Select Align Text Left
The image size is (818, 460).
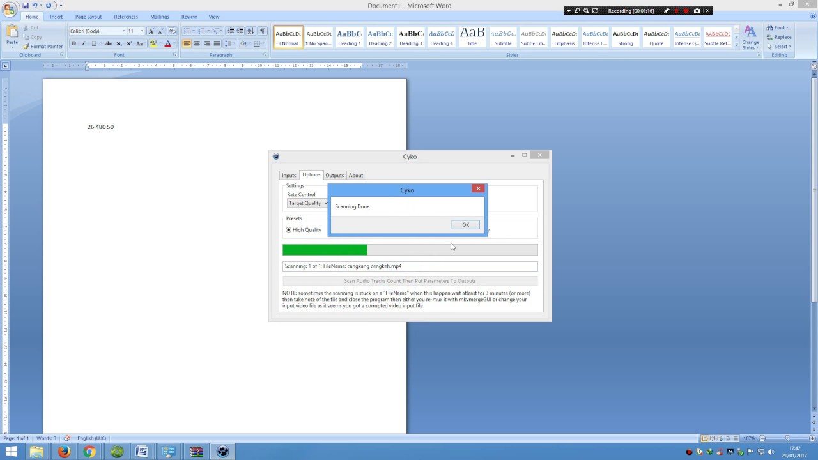[187, 43]
